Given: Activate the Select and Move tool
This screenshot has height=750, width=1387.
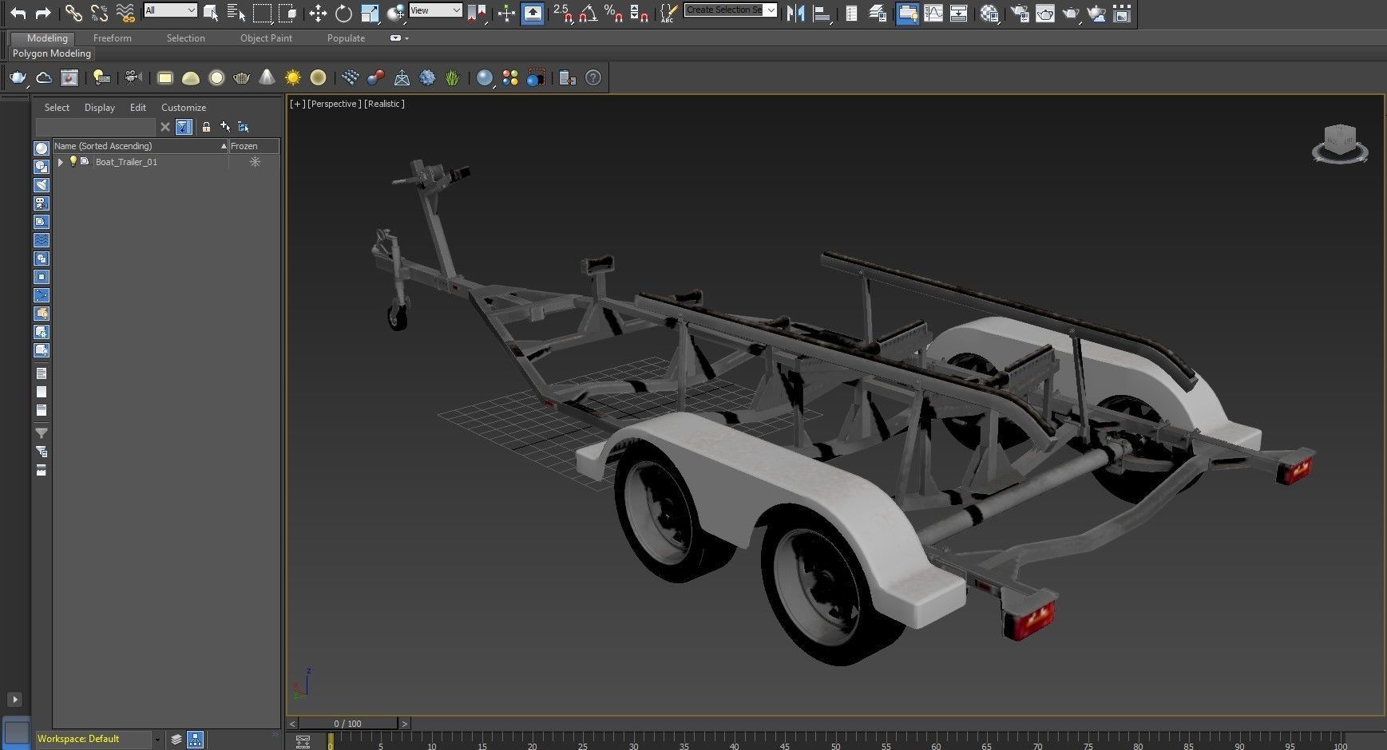Looking at the screenshot, I should click(318, 13).
